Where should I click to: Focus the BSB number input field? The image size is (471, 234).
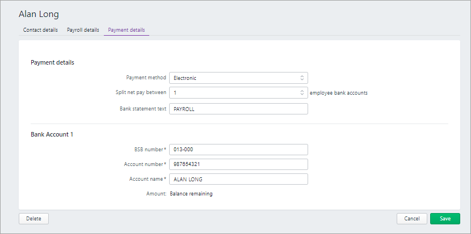pos(238,150)
